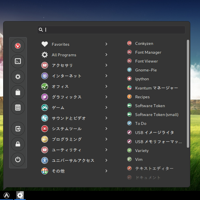Expand the プログラミング submenu arrow

click(x=106, y=139)
